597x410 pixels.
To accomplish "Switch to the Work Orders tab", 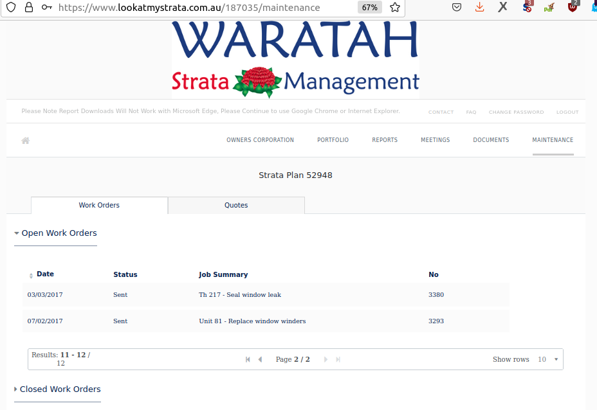I will 99,206.
